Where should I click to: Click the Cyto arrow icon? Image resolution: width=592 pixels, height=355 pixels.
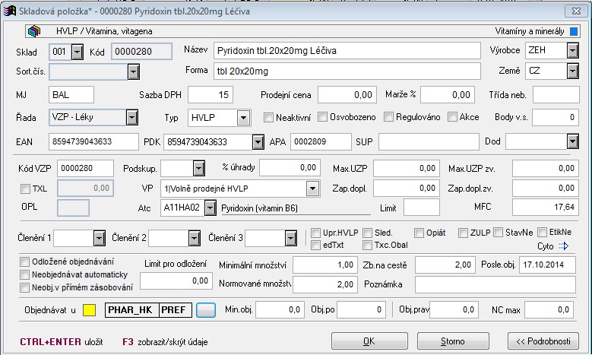point(563,246)
